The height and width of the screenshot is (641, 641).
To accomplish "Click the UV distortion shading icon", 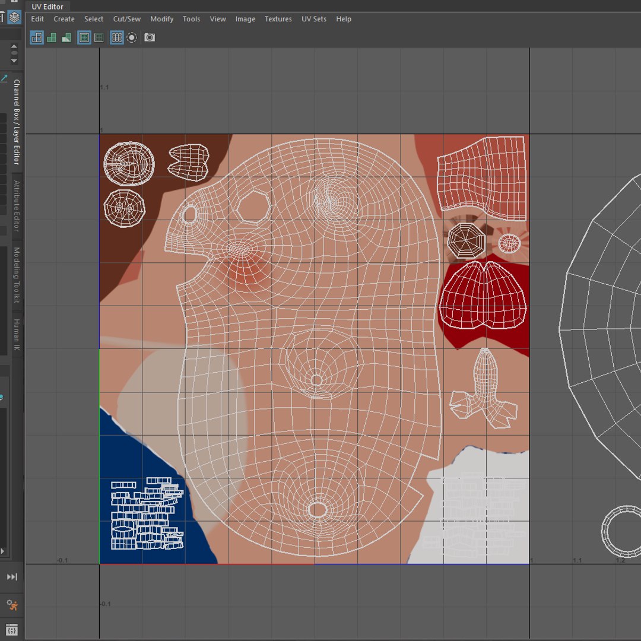I will [x=66, y=37].
